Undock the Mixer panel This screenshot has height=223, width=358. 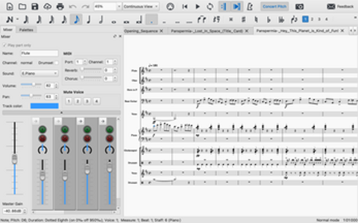pos(115,36)
